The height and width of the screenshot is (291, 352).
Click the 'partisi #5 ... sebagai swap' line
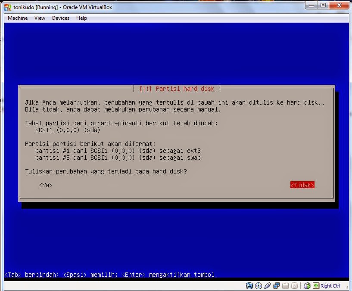click(118, 158)
